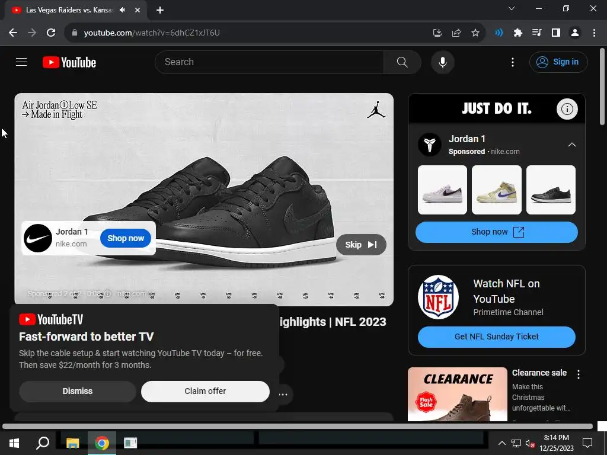Screen dimensions: 607x455
Task: Open more actions ellipsis below video
Action: [x=283, y=394]
